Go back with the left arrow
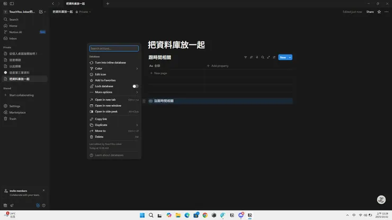392x220 pixels. pyautogui.click(x=53, y=4)
